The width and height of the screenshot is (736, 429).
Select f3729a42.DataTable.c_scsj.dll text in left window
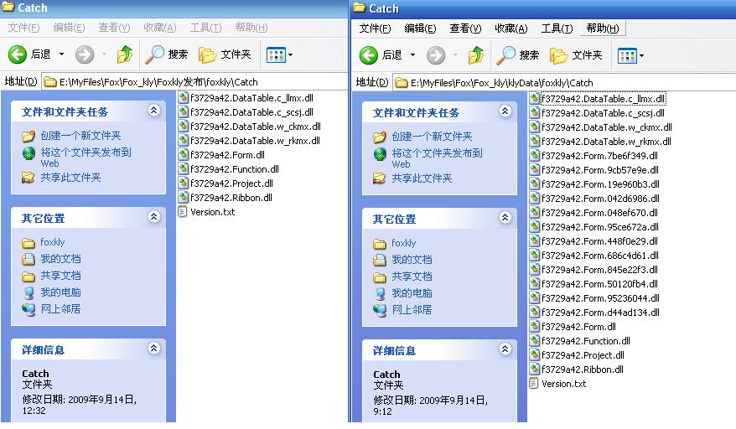(252, 112)
